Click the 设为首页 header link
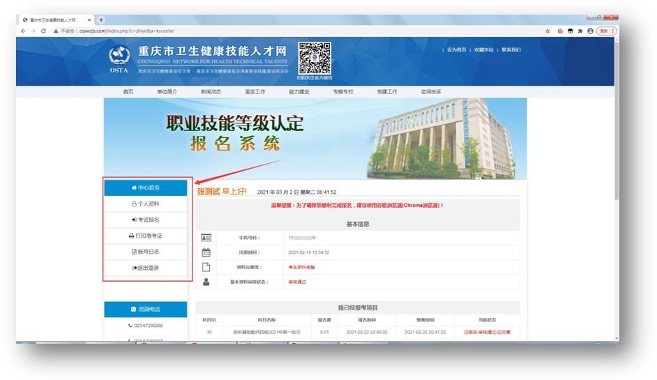 [457, 50]
